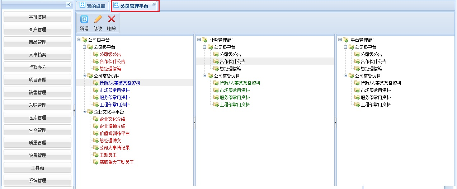This screenshot has height=189, width=457.
Task: Click folder icon beside 总经理博文
Action: (x=96, y=140)
